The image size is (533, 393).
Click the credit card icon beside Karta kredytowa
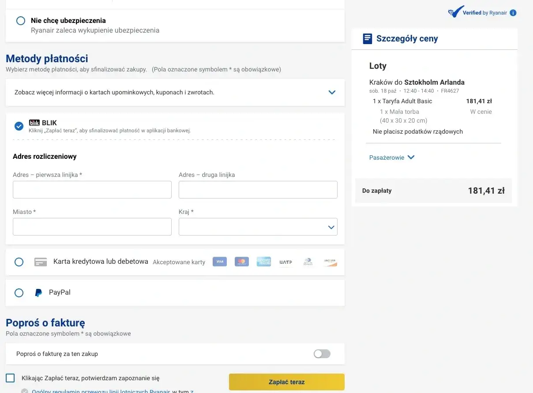click(x=41, y=262)
